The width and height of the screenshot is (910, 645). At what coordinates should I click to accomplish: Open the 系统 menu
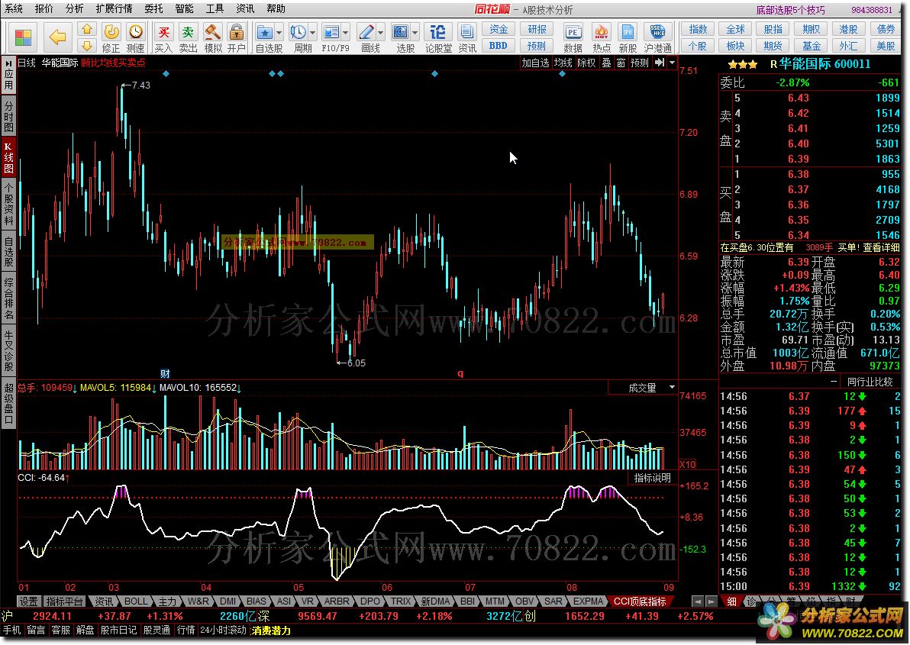[14, 8]
